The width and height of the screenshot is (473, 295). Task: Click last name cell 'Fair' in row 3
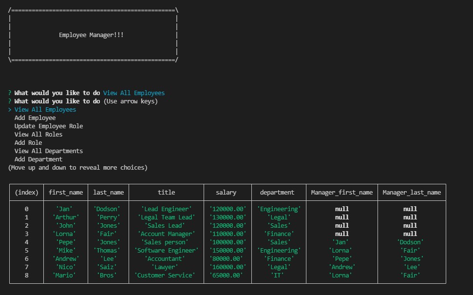[x=107, y=234]
